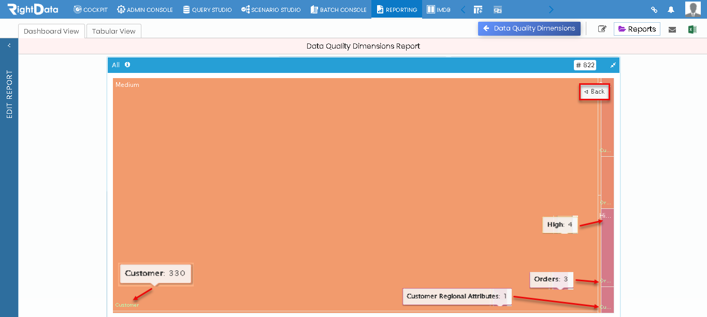Open Query Studio from top menu
Image resolution: width=707 pixels, height=317 pixels.
pos(207,10)
